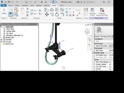Screen dimensions: 124x93
Task: Select the Rotate tool
Action: 57,14
